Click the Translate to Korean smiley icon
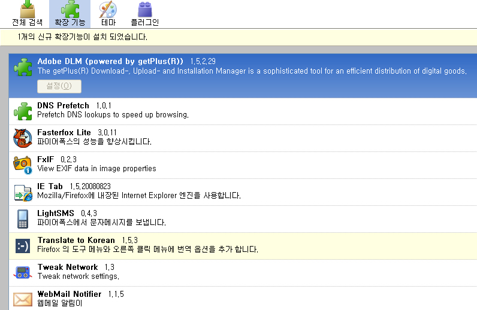This screenshot has width=477, height=310. point(23,246)
